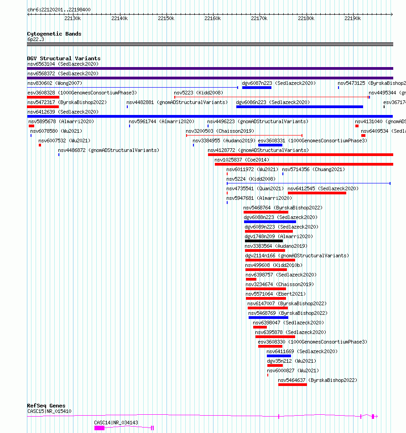Click the dgv6087n223 blue variant bar
The height and width of the screenshot is (433, 406).
(x=257, y=88)
